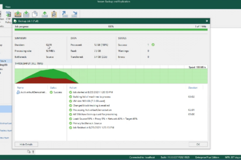The height and width of the screenshot is (160, 241).
Task: Click the '1 of 1 VMs' progress label
Action: (x=201, y=27)
